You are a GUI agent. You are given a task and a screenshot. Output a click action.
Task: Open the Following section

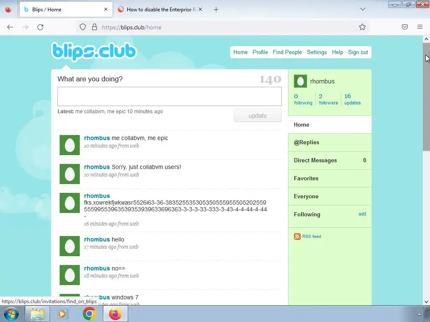click(307, 214)
